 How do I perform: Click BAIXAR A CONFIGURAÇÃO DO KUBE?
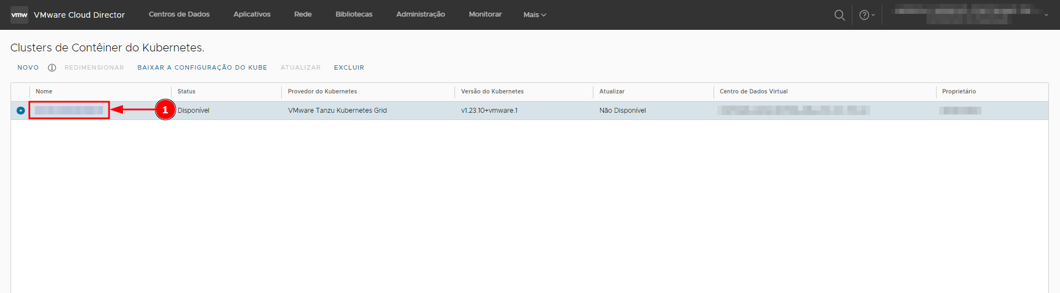click(203, 67)
